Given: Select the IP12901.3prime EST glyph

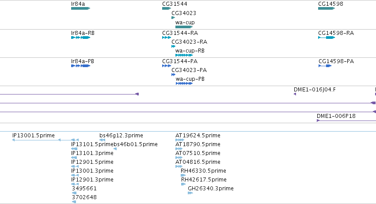Looking at the screenshot, I should (75, 184).
